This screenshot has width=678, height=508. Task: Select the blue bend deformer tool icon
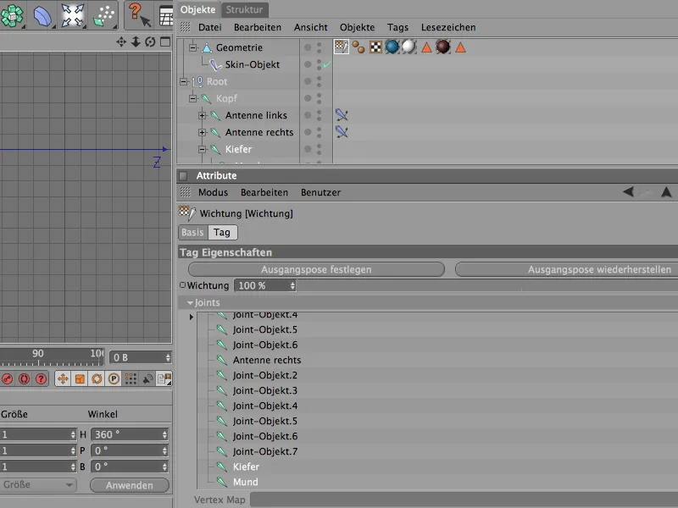[x=42, y=16]
